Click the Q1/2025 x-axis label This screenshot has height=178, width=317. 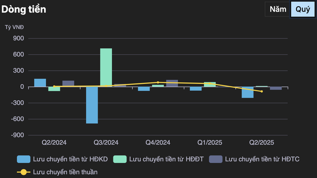pyautogui.click(x=210, y=143)
